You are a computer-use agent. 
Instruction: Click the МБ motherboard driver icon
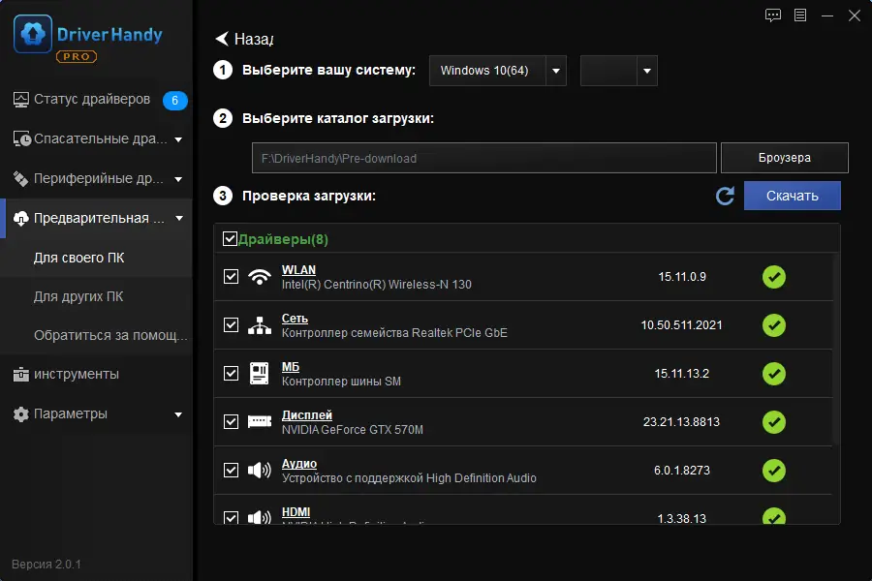259,374
